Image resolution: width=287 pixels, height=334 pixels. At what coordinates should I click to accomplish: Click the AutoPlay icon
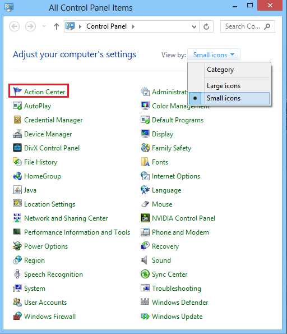[x=17, y=106]
